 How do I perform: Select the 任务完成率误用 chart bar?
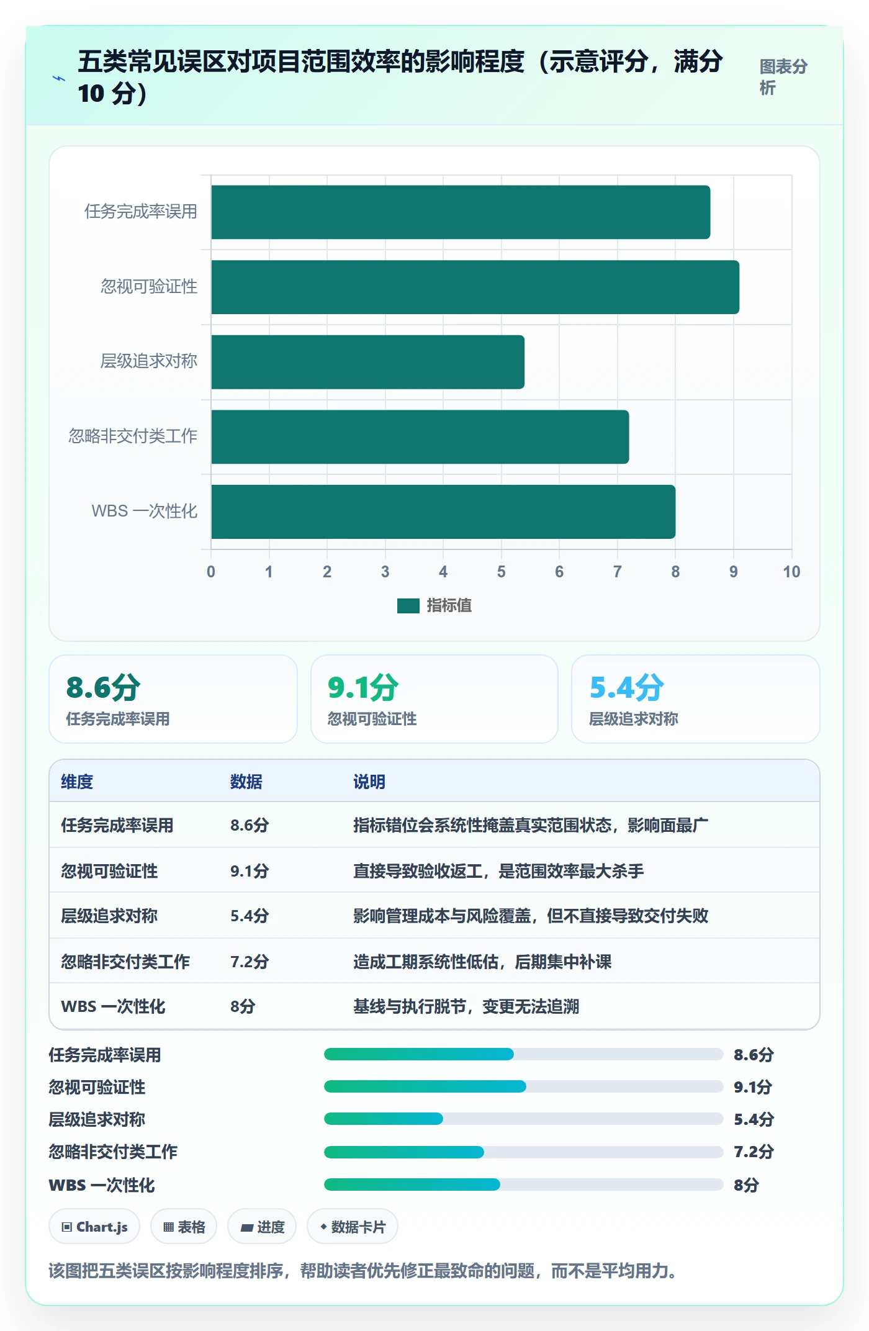point(461,212)
